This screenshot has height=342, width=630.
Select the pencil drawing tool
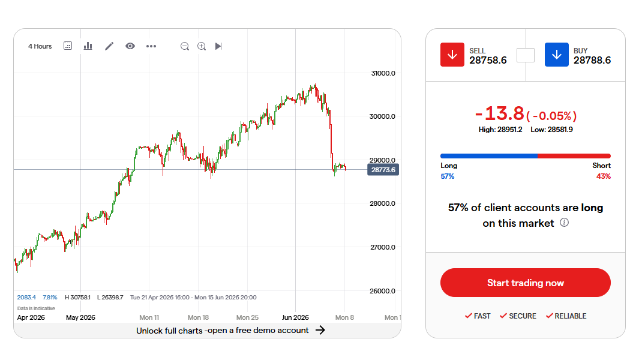[109, 46]
